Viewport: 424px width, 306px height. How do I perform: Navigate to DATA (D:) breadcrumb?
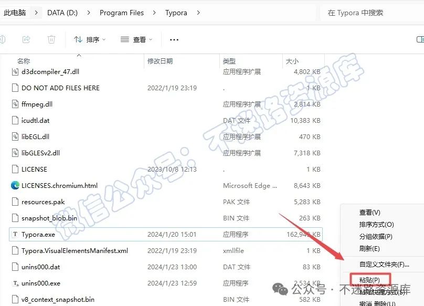(x=62, y=13)
